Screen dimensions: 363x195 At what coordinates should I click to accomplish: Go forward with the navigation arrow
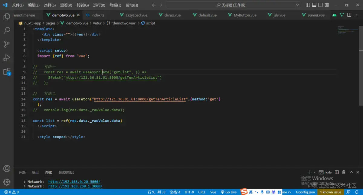click(x=161, y=5)
